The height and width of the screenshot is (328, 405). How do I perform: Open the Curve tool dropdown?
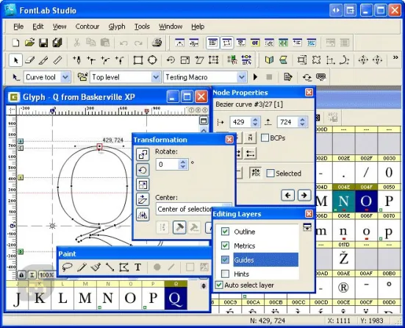click(x=65, y=77)
